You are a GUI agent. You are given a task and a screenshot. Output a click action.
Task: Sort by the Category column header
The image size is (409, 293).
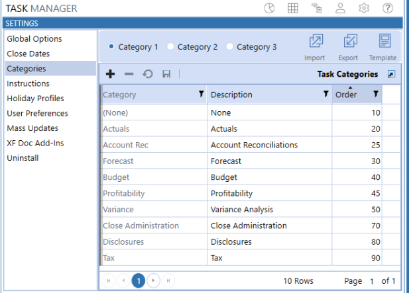(119, 95)
